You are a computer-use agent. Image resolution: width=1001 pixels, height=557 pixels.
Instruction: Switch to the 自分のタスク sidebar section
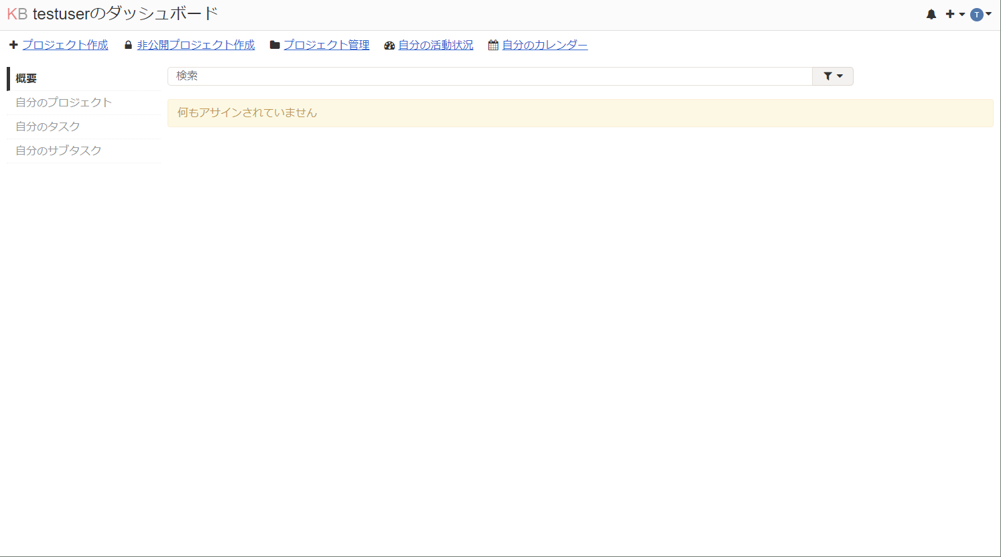point(47,127)
